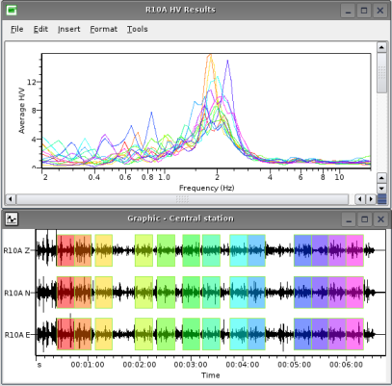Select the dark blue window on R10A N

point(302,293)
